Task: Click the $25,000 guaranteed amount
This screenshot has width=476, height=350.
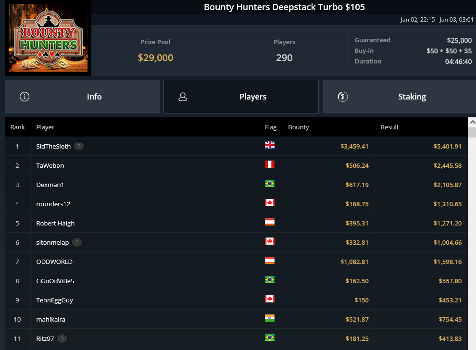Action: pyautogui.click(x=459, y=40)
